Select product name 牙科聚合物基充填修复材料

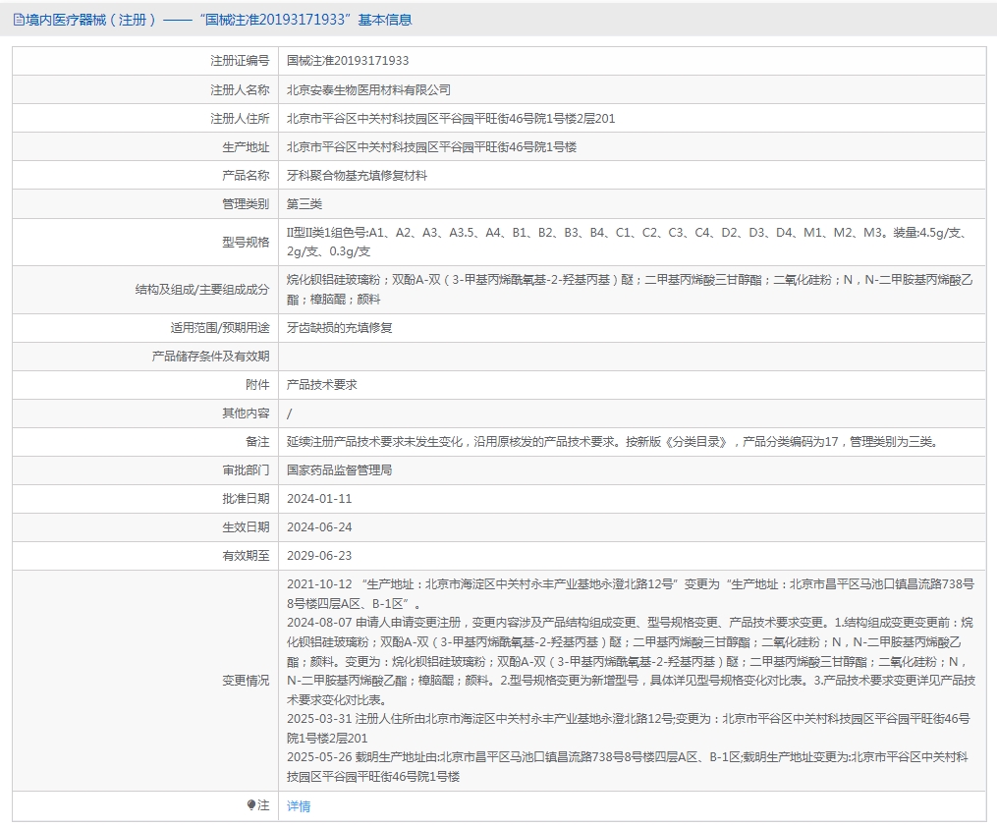(357, 176)
